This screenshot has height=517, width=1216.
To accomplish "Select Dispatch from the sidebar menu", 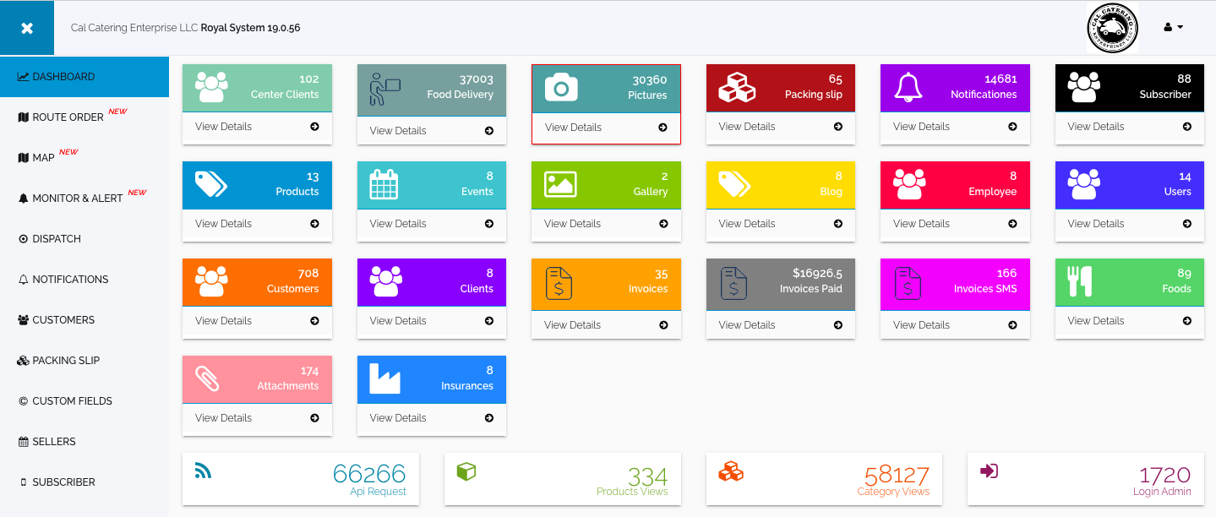I will coord(57,239).
